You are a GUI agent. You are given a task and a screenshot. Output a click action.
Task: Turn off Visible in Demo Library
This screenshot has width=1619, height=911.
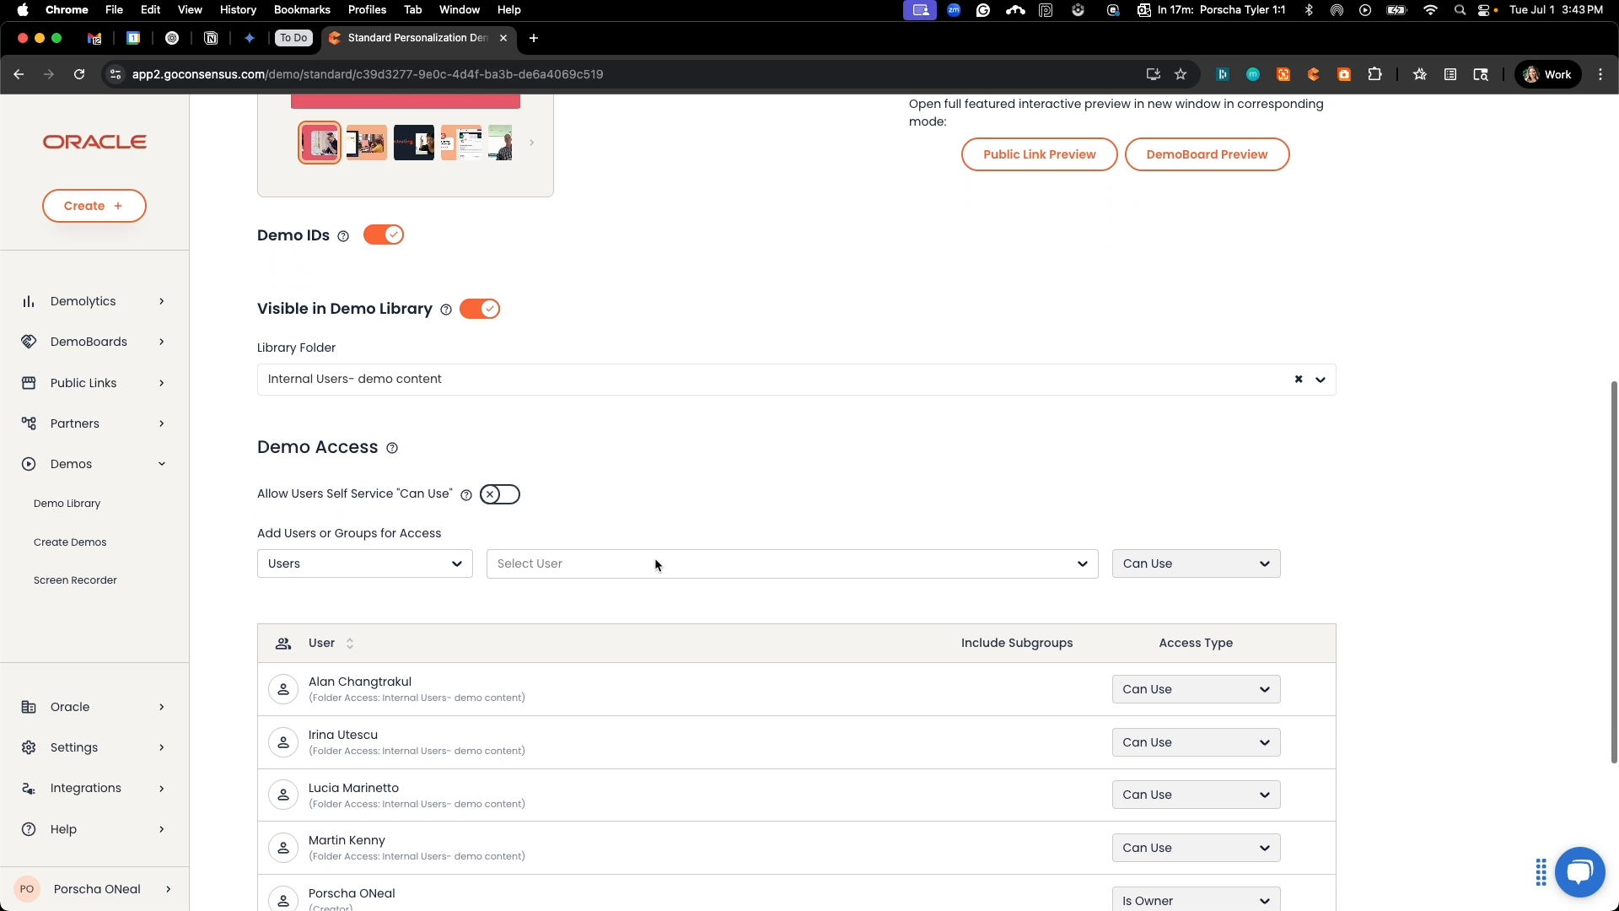pyautogui.click(x=480, y=309)
